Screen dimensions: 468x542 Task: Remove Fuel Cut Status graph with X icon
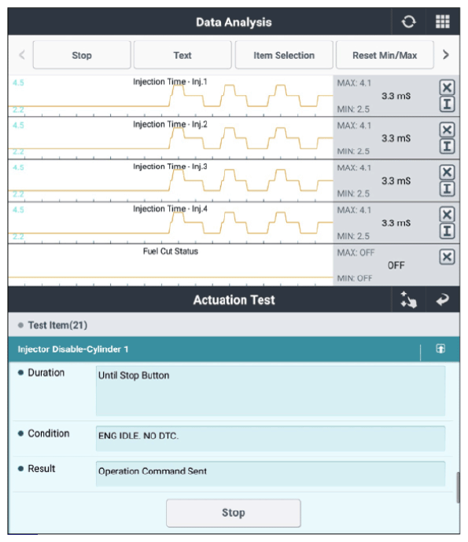tap(447, 257)
